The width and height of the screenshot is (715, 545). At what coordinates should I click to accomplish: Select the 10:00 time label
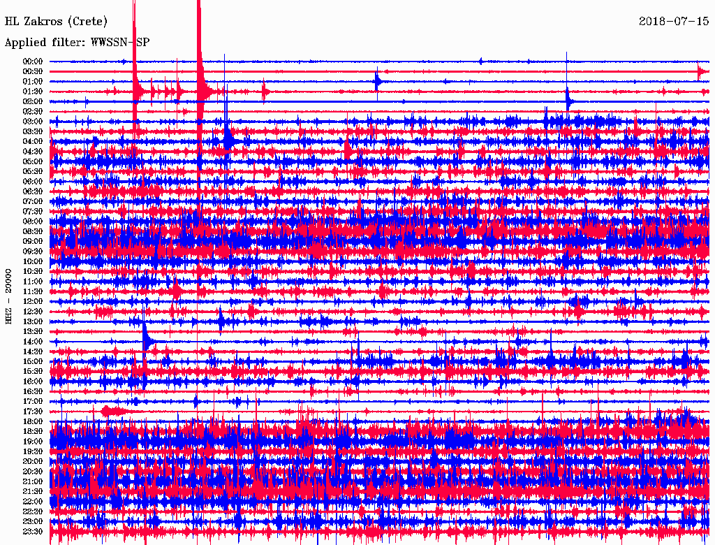pos(33,261)
